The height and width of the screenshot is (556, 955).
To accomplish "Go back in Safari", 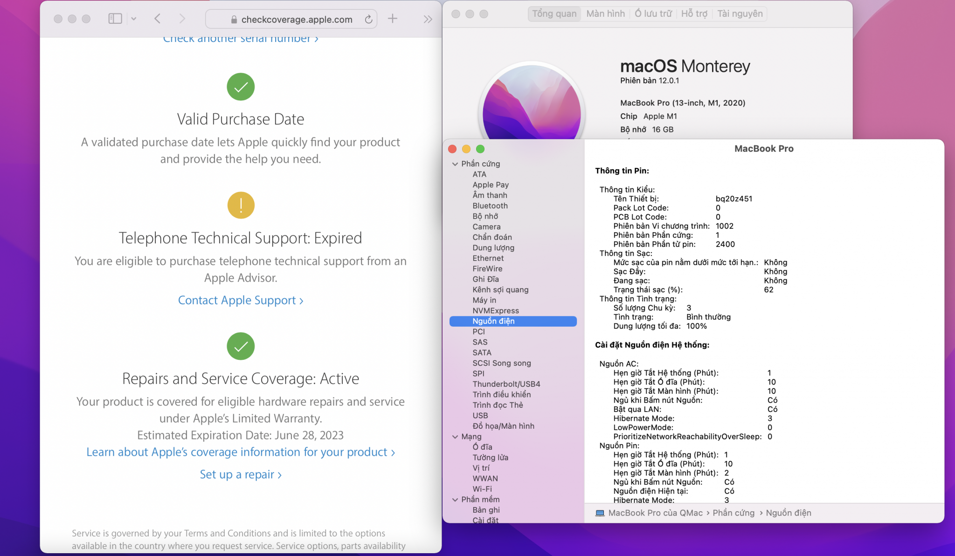I will pyautogui.click(x=158, y=19).
